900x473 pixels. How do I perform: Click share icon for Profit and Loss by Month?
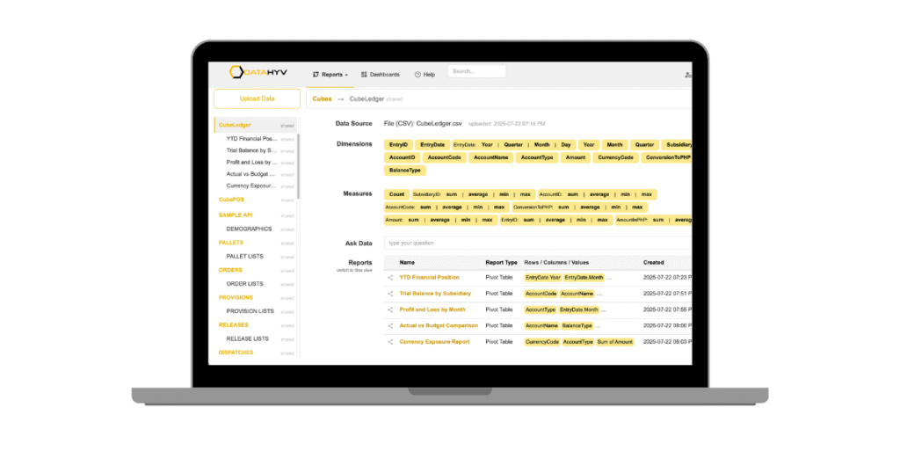coord(390,309)
